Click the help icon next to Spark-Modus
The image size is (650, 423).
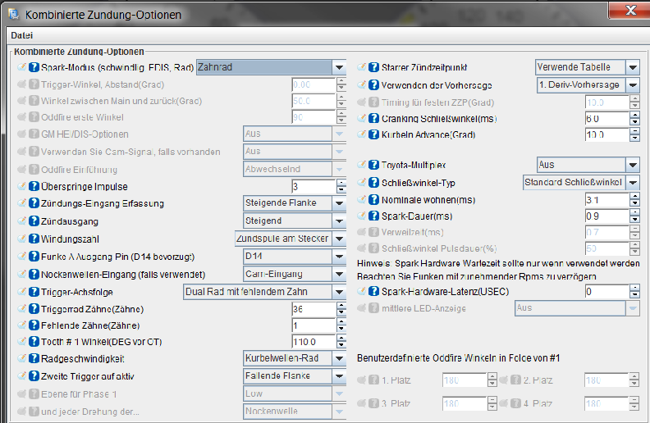tap(34, 68)
